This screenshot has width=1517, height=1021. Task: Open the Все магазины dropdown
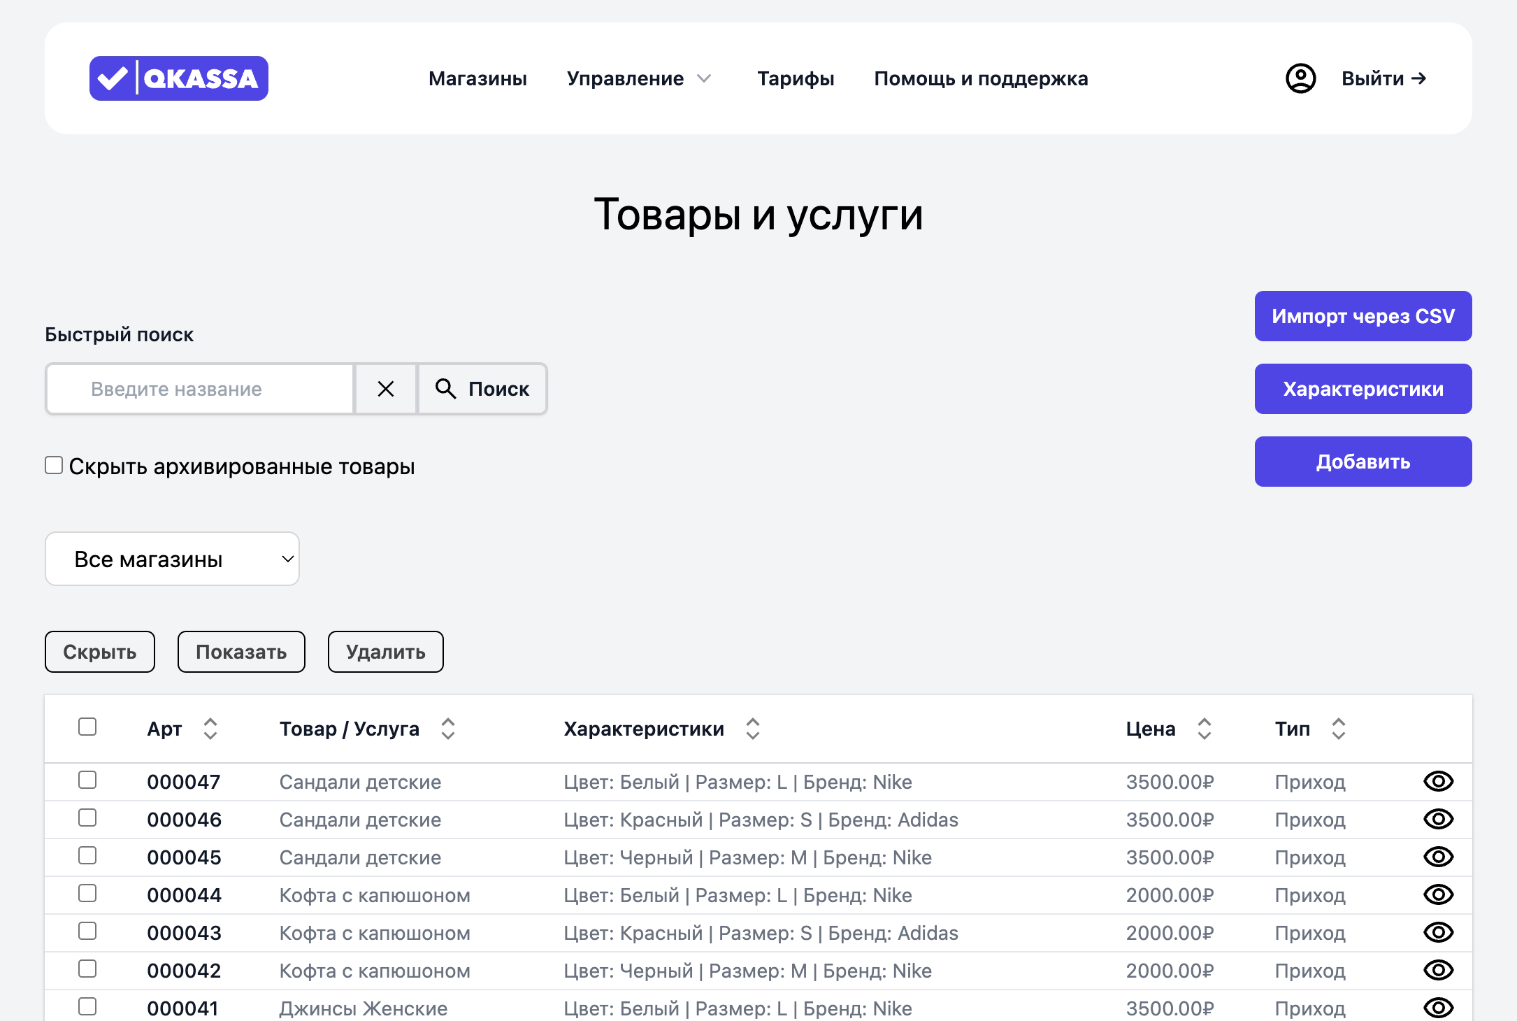pyautogui.click(x=172, y=559)
